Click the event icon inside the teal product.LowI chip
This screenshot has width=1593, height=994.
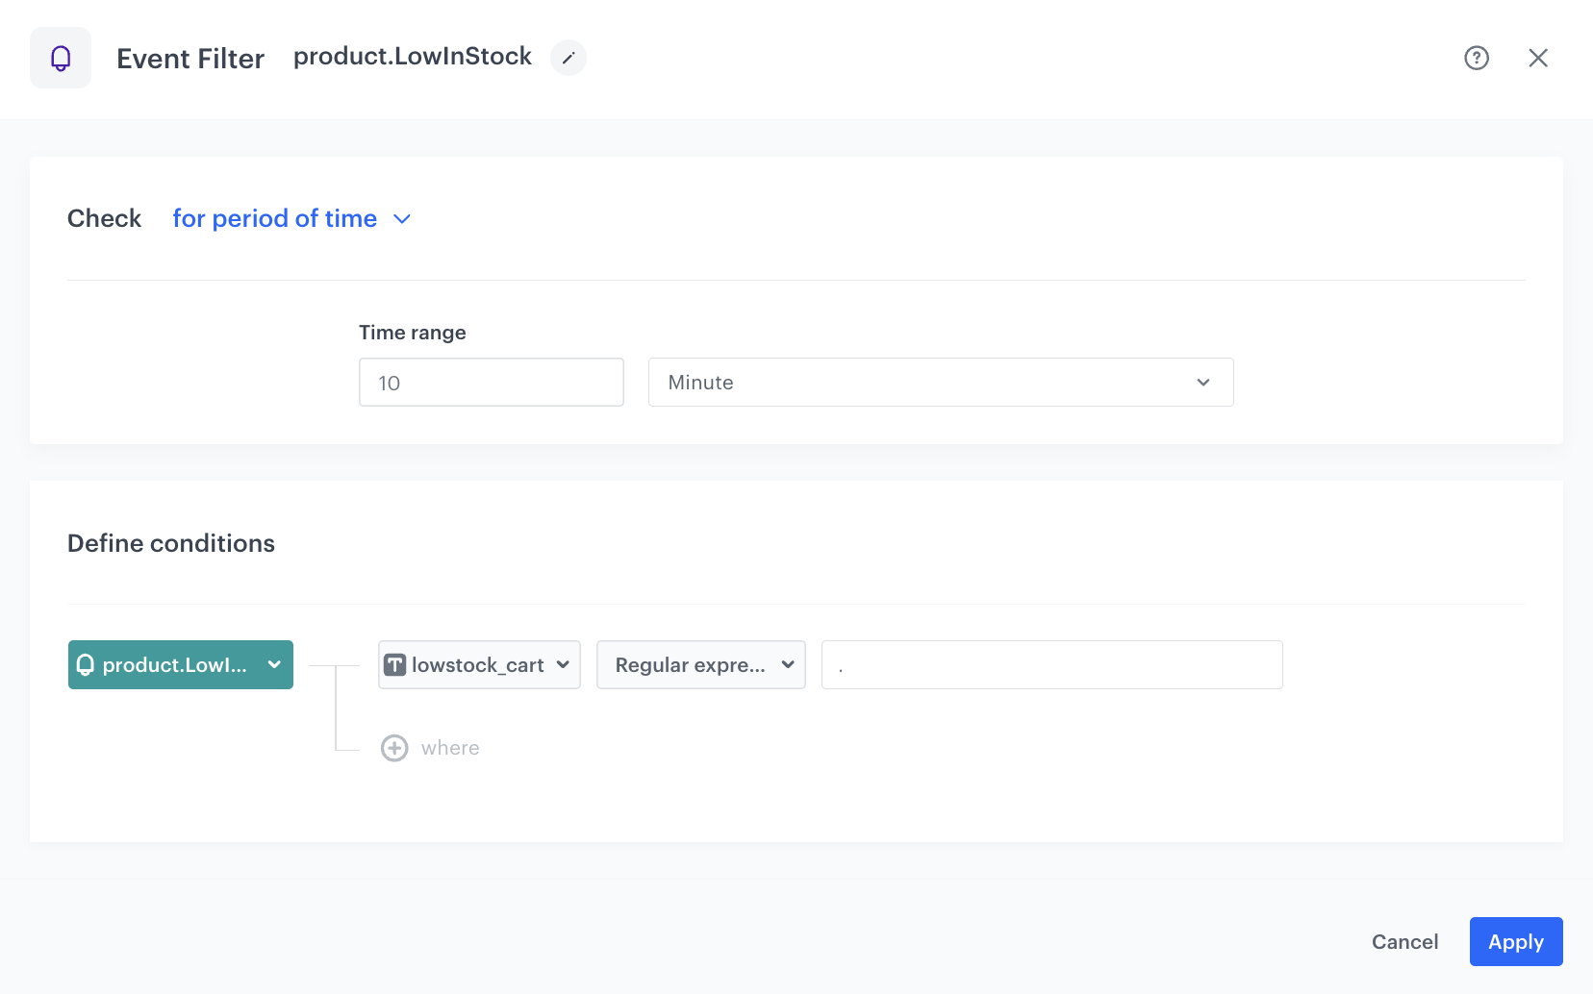click(x=87, y=664)
